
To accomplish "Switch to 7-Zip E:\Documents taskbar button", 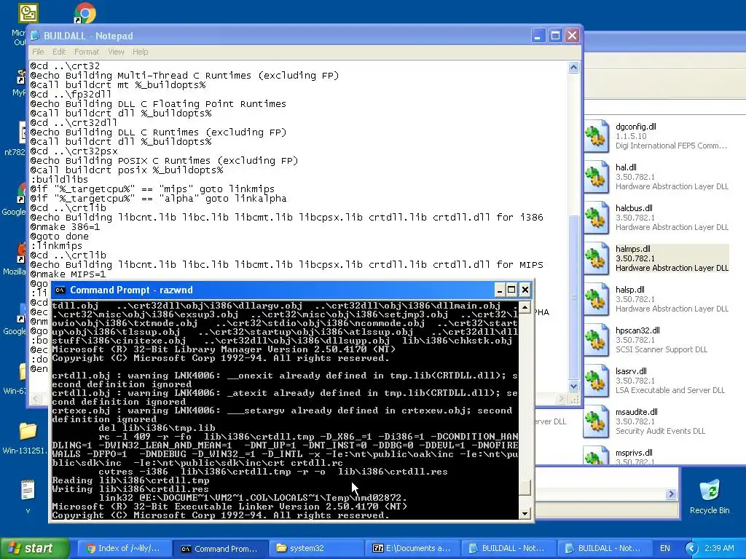I will pos(412,548).
